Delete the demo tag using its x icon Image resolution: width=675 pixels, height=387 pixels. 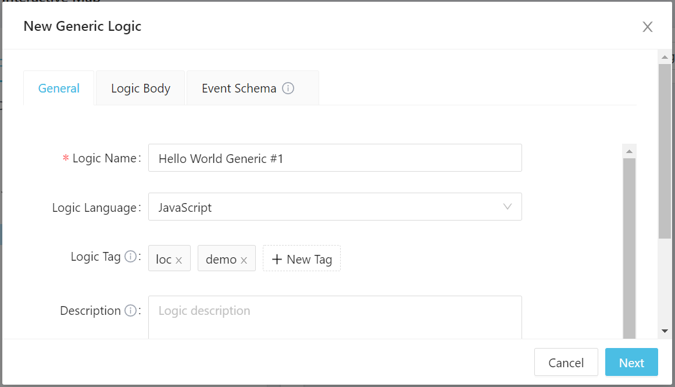click(x=244, y=260)
